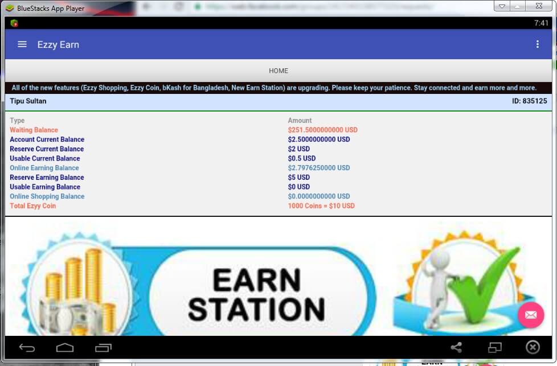
Task: Click the scrolling upgrade notice banner
Action: click(x=274, y=88)
